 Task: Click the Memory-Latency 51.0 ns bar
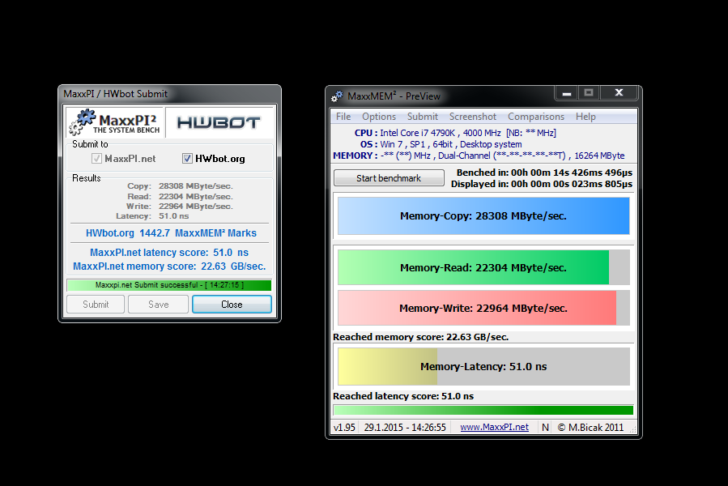(483, 367)
